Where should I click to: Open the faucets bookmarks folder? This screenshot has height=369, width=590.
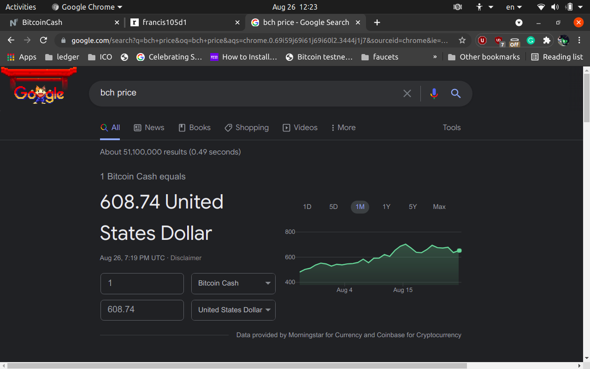[x=380, y=57]
